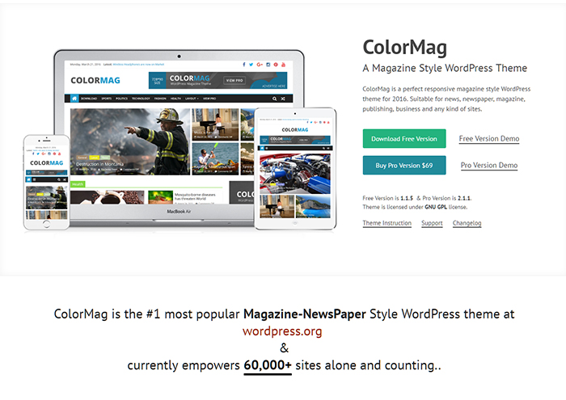This screenshot has height=400, width=566.
Task: Click the home icon in laptop mockup navbar
Action: pos(74,99)
